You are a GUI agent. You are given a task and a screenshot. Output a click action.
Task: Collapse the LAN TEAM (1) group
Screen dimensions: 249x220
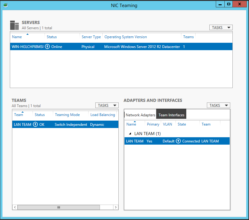tap(130, 134)
